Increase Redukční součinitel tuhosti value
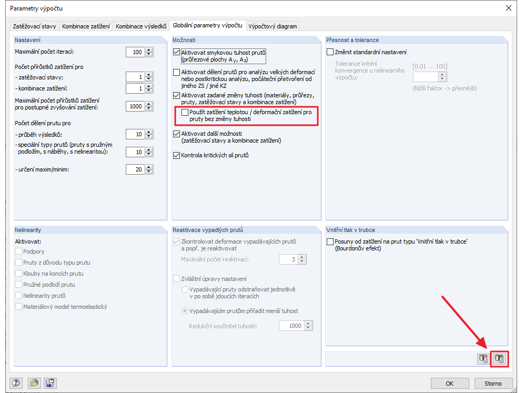 (308, 324)
